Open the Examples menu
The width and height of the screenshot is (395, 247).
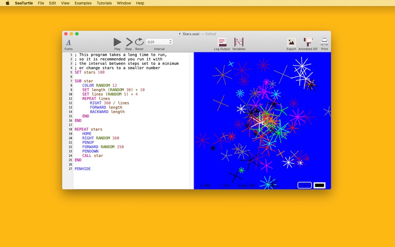click(83, 3)
